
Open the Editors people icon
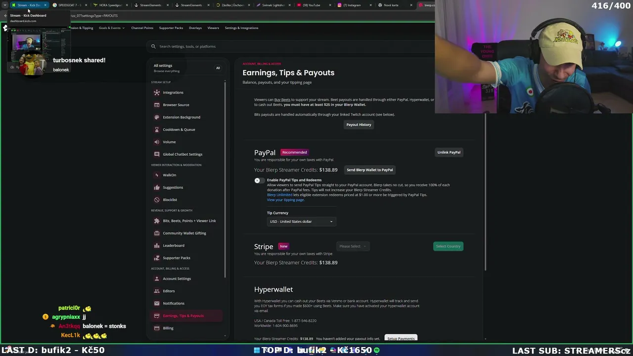[x=157, y=291]
